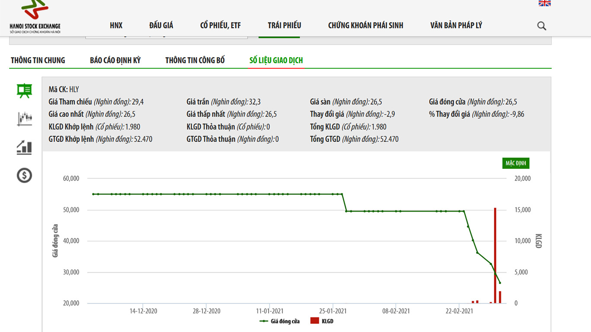Open the ĐẤU GIÁ menu
591x332 pixels.
coord(161,26)
